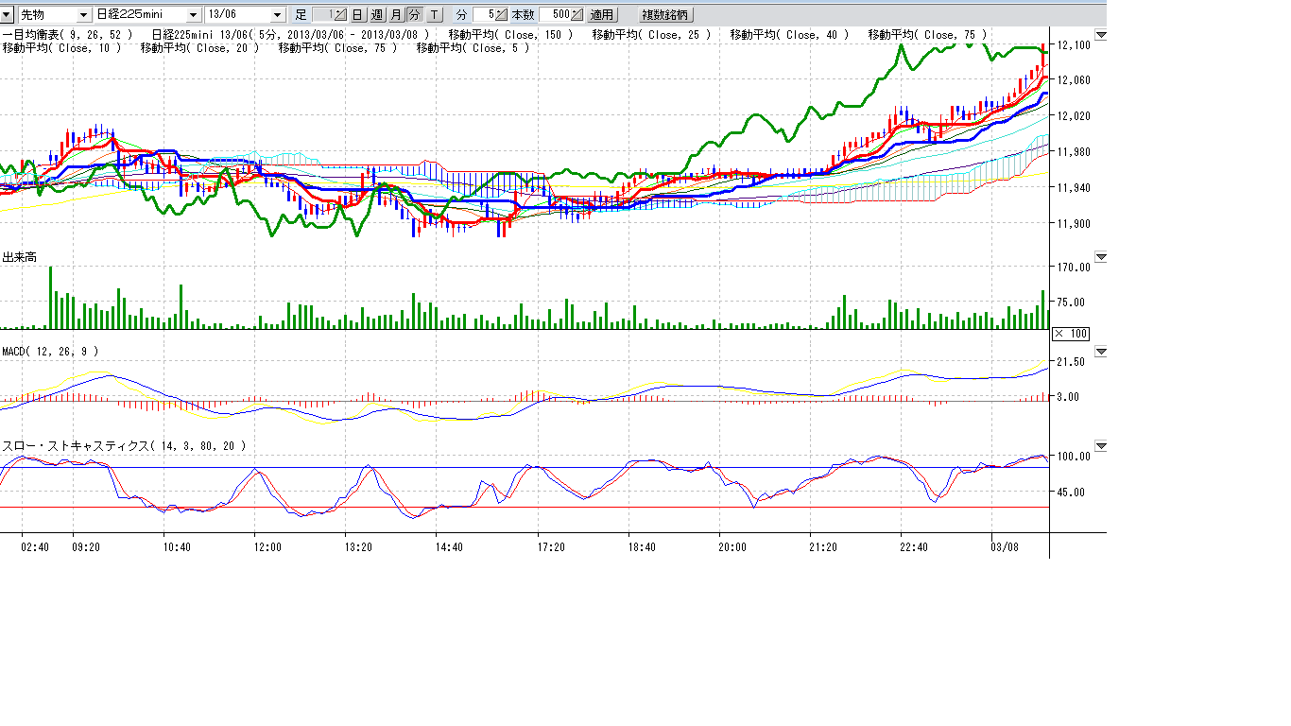Open the 日経225mini symbol dropdown
Screen dimensions: 1291x726
click(x=194, y=15)
